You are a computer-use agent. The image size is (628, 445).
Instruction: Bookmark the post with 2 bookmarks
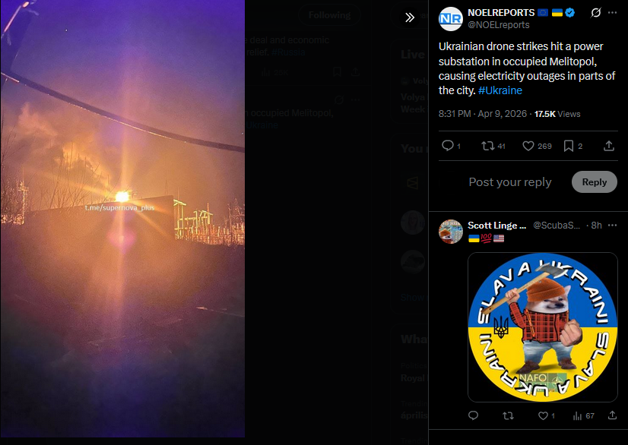point(572,146)
